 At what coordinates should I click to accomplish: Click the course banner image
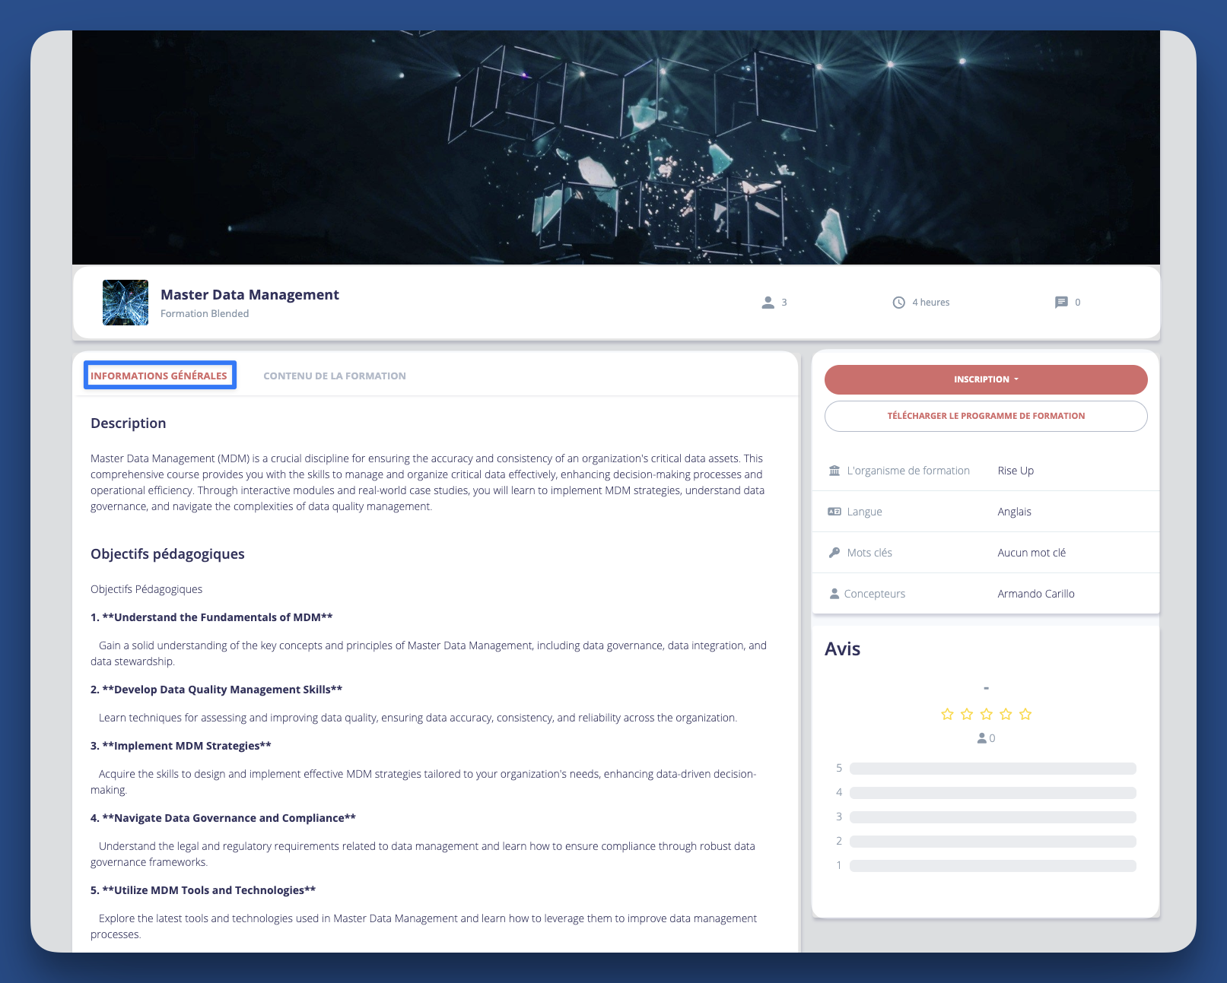(616, 147)
